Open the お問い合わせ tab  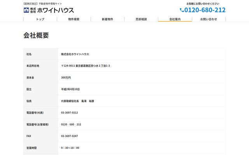(209, 19)
